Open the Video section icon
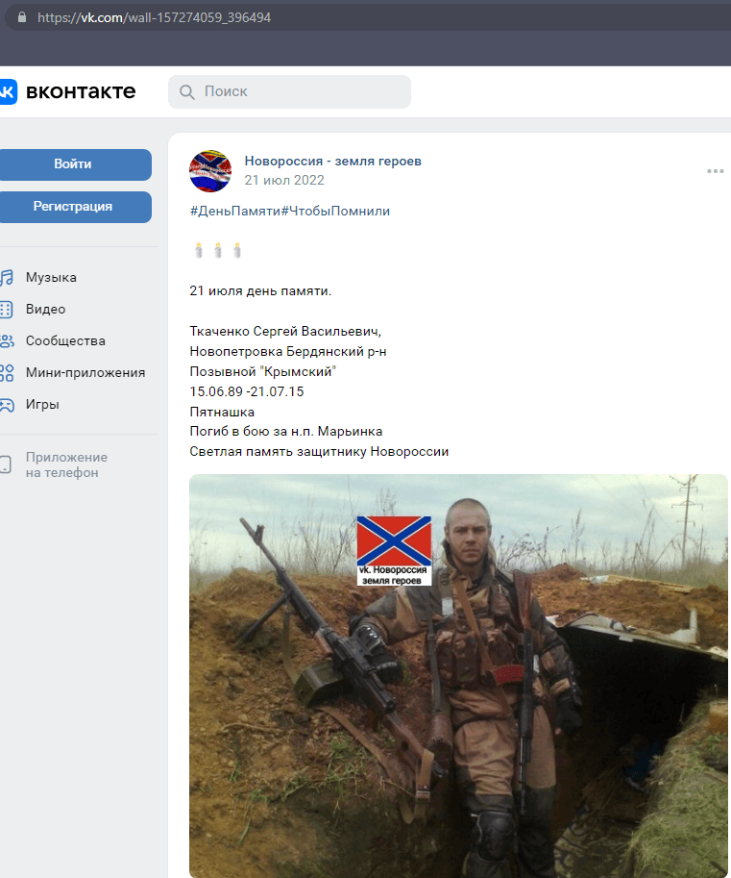Screen dimensions: 731x878 [6, 309]
